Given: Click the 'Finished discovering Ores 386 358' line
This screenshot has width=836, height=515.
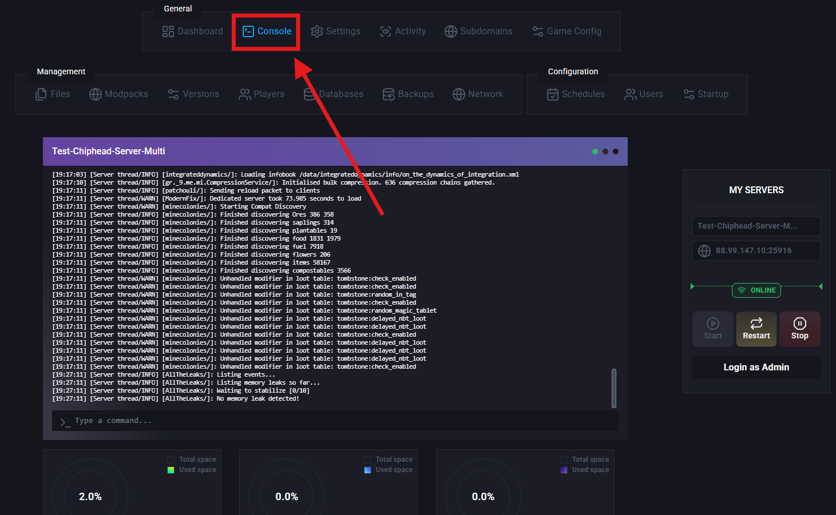Looking at the screenshot, I should point(193,214).
